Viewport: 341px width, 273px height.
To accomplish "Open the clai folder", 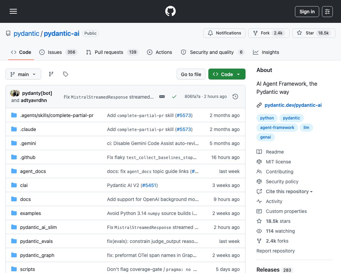I will pos(24,185).
